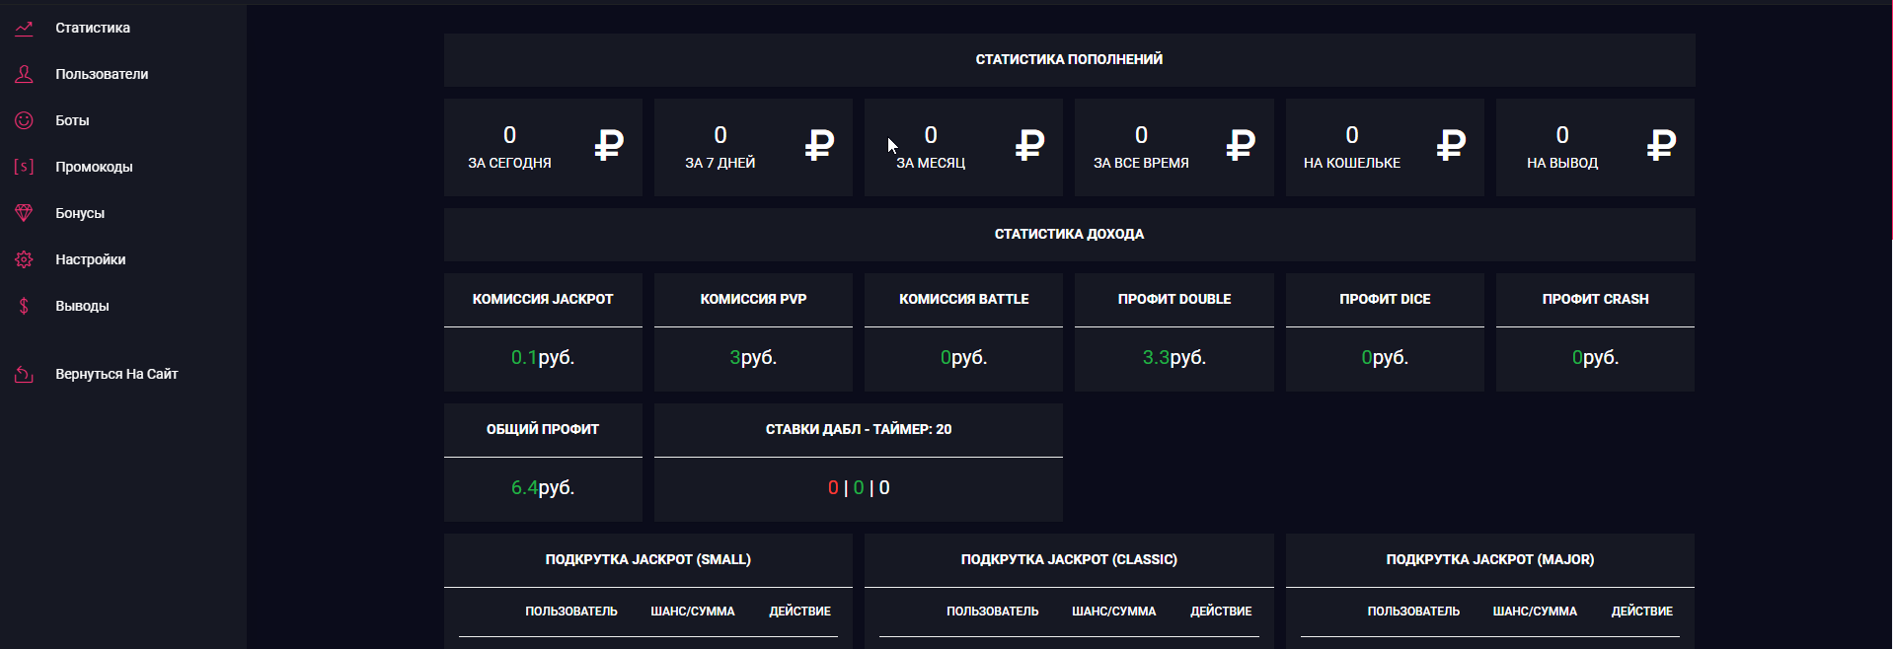Screen dimensions: 1893x649
Task: Click the Bots smiley face icon
Action: pyautogui.click(x=24, y=120)
